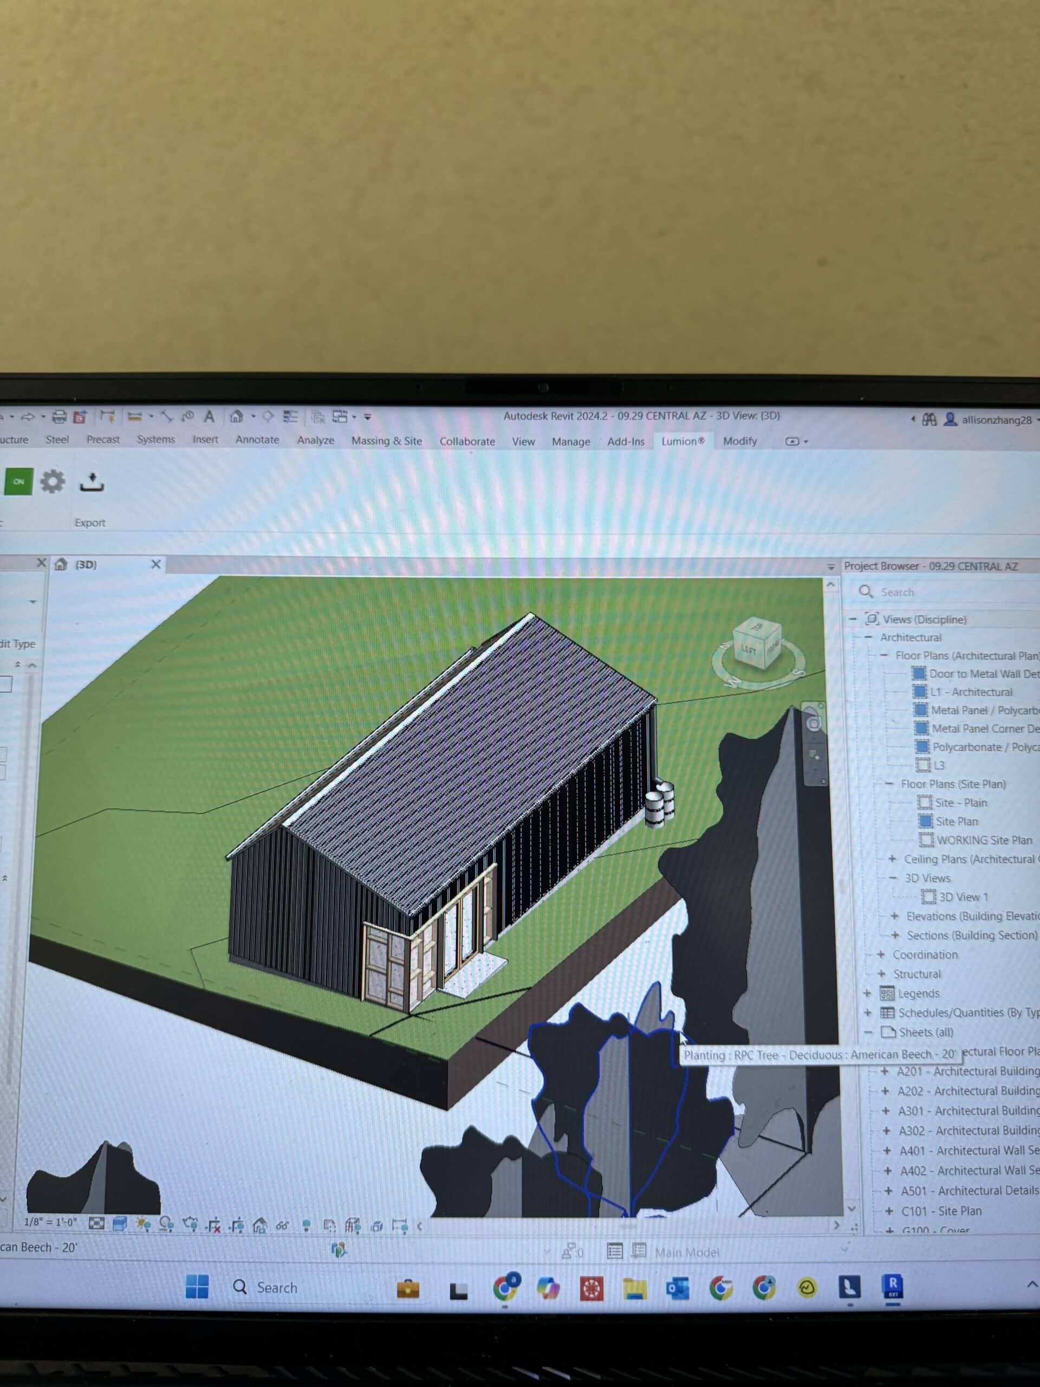This screenshot has width=1040, height=1387.
Task: Click Temporary Hide/Isolate glasses icon
Action: pyautogui.click(x=282, y=1225)
